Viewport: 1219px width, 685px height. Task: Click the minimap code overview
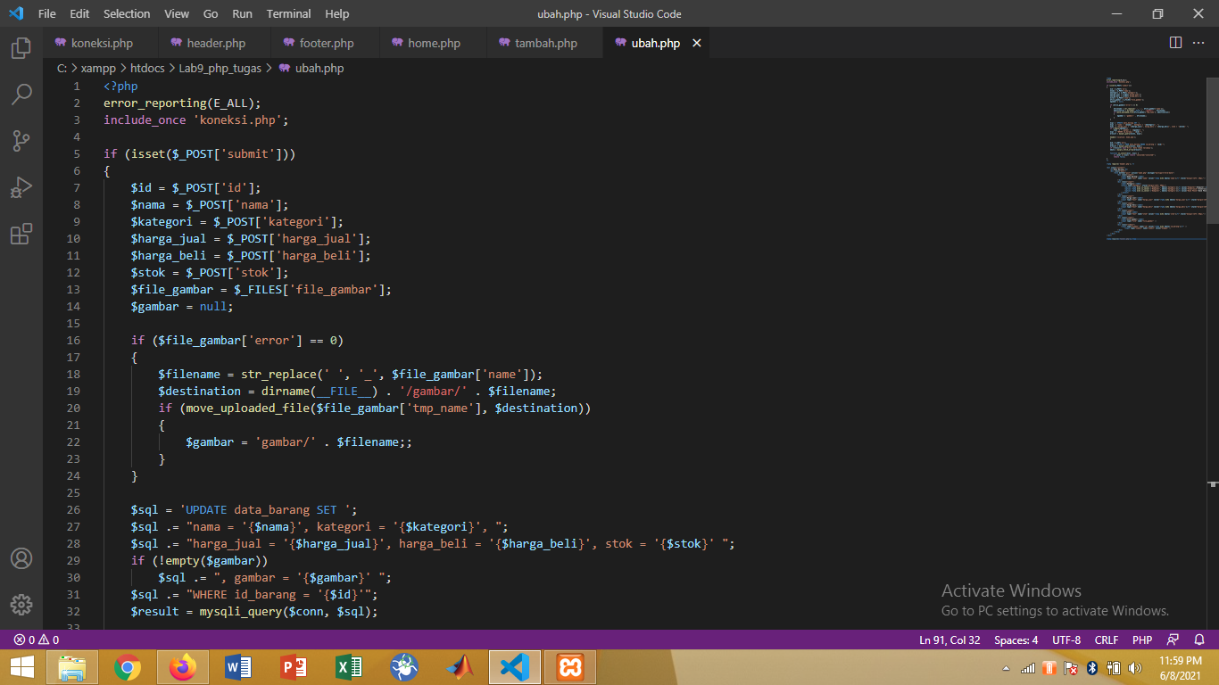point(1156,159)
